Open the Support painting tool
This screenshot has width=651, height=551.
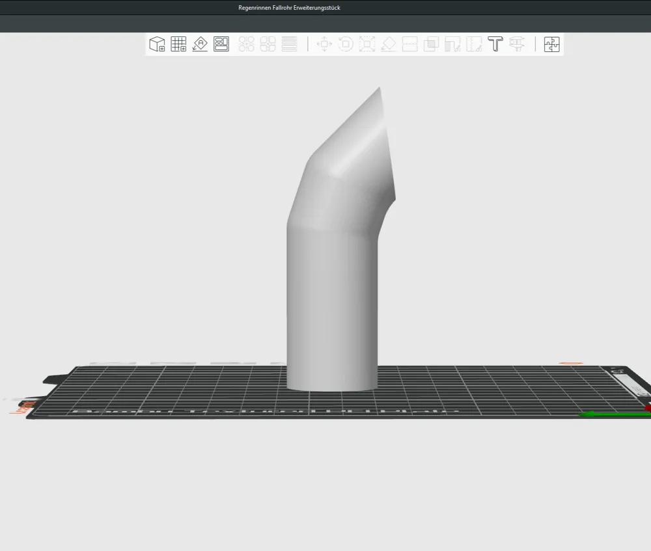tap(452, 44)
